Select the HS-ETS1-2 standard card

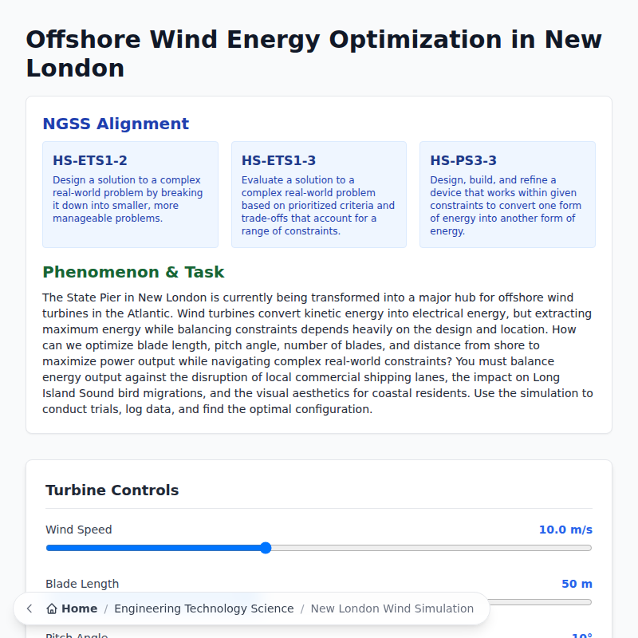pos(130,194)
